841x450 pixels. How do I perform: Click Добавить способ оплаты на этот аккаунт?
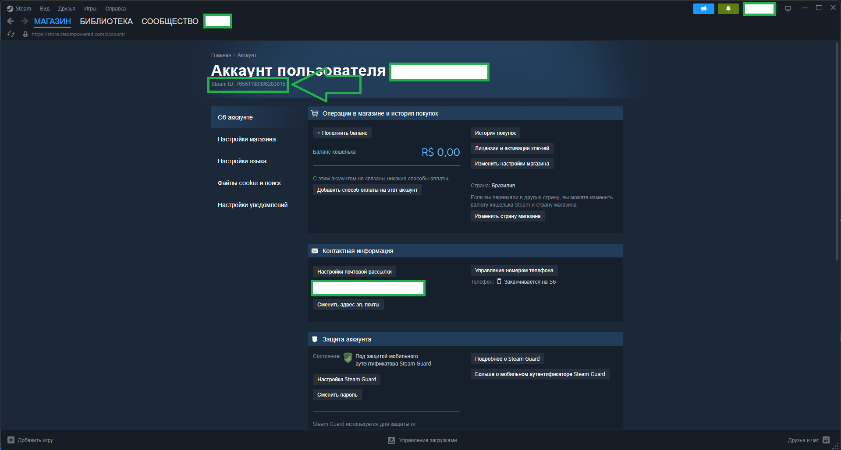(x=367, y=190)
